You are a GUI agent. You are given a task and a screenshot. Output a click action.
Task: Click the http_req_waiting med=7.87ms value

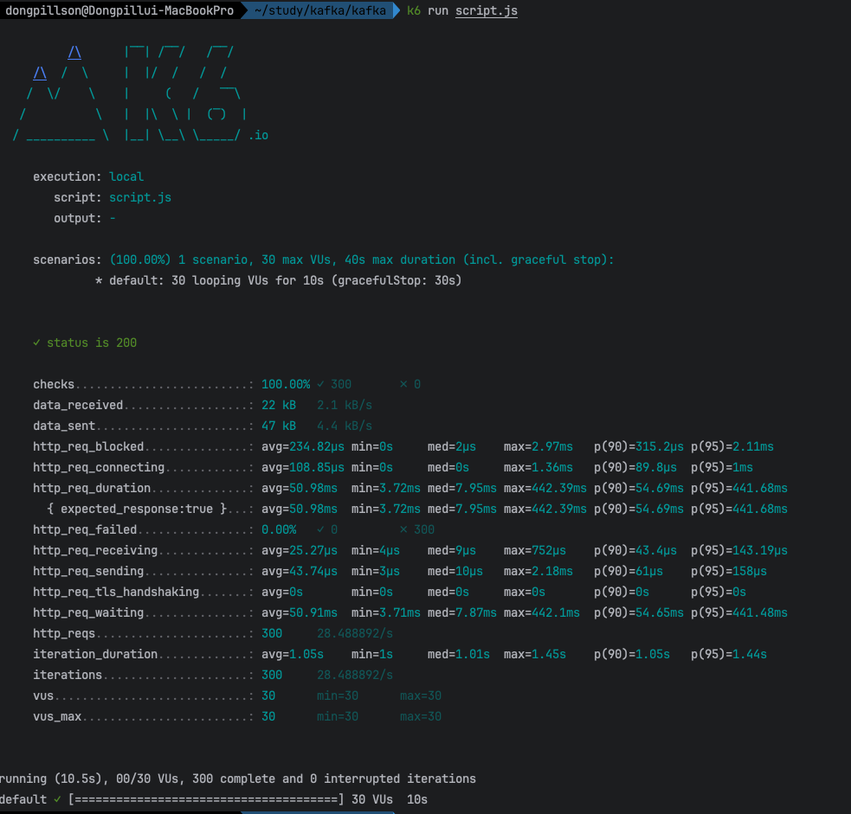pos(462,612)
